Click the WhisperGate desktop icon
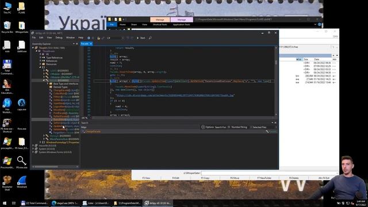The height and width of the screenshot is (207, 368). coord(22,27)
